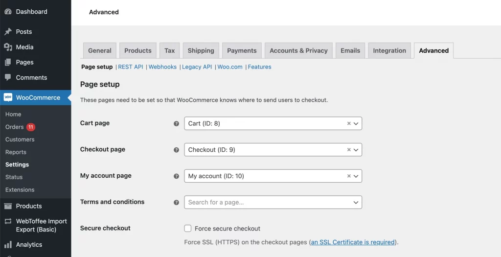Click the WebToffee Import Export arrows icon
The height and width of the screenshot is (257, 501).
[x=8, y=221]
